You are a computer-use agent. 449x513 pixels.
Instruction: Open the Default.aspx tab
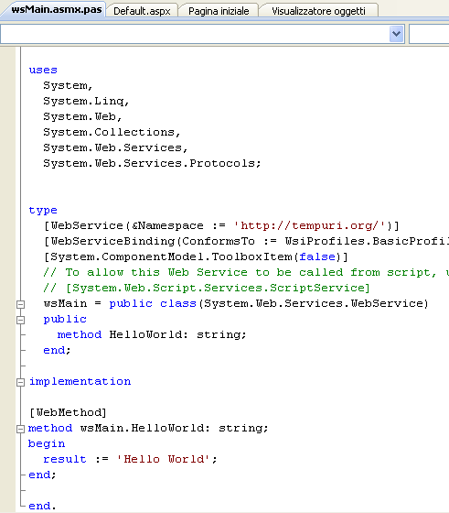tap(142, 11)
